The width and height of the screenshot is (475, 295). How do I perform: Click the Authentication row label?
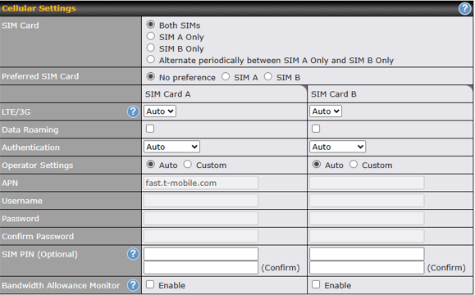tap(30, 147)
